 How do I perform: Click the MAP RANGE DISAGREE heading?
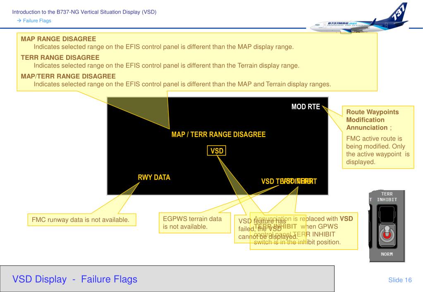pos(59,39)
